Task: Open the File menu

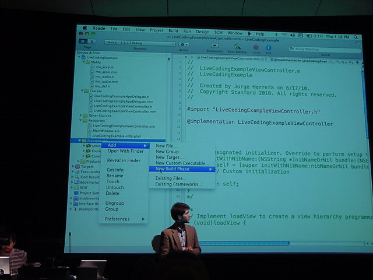Action: pyautogui.click(x=114, y=29)
